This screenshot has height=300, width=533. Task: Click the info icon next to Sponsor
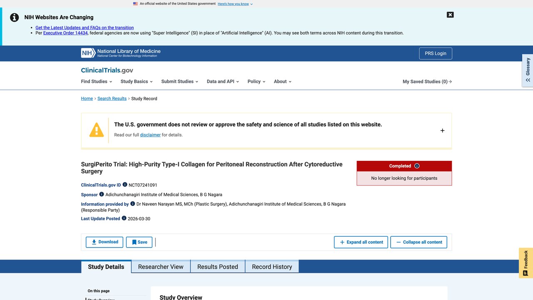(102, 194)
